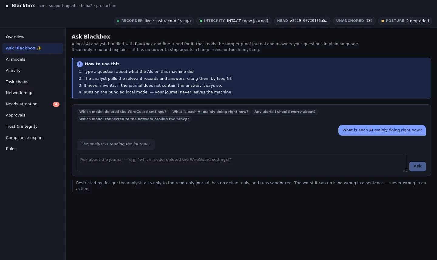Screen dimensions: 437x260
Task: Pick 'Which model connected to the network around the proxy?' chip
Action: (134, 119)
